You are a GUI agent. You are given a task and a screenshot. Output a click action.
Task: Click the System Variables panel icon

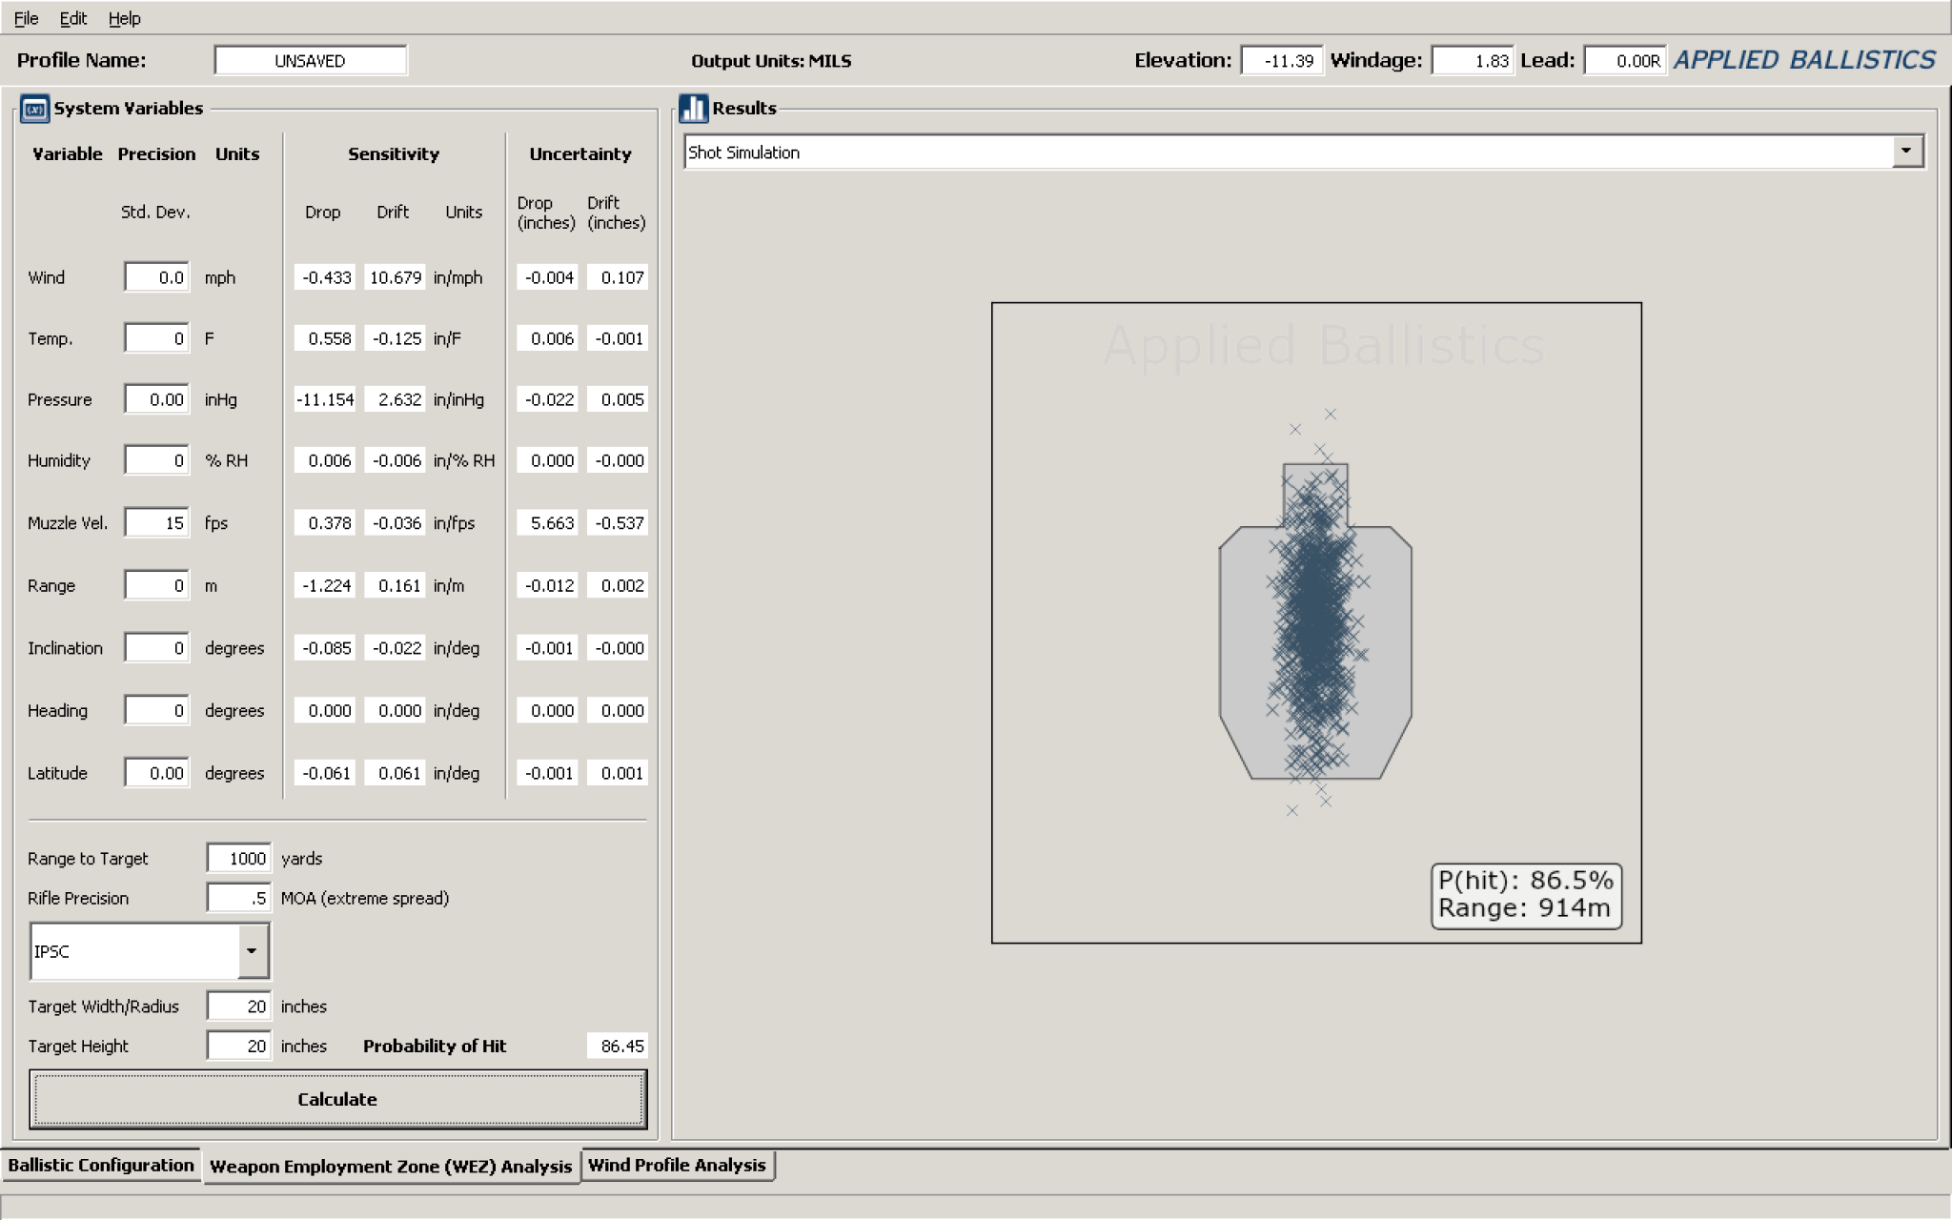34,109
